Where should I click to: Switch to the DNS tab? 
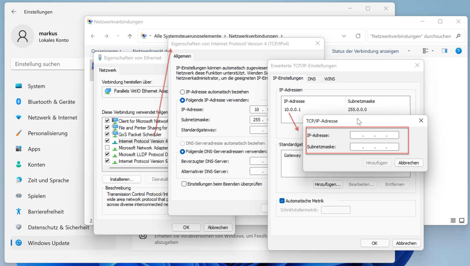click(x=314, y=78)
